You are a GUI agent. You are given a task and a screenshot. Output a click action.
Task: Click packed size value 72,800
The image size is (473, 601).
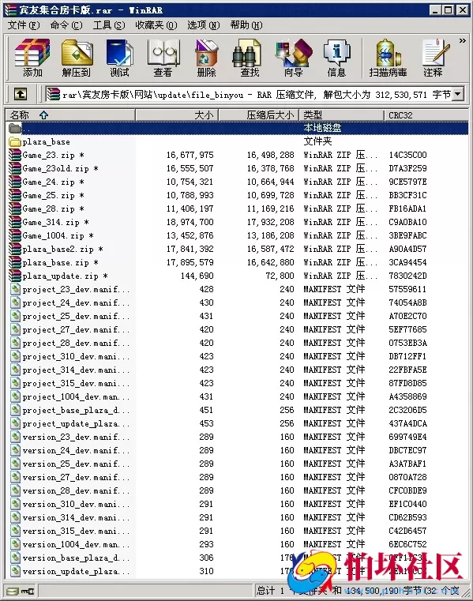coord(280,276)
